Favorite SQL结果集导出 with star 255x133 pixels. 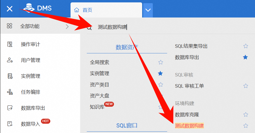tap(246, 46)
